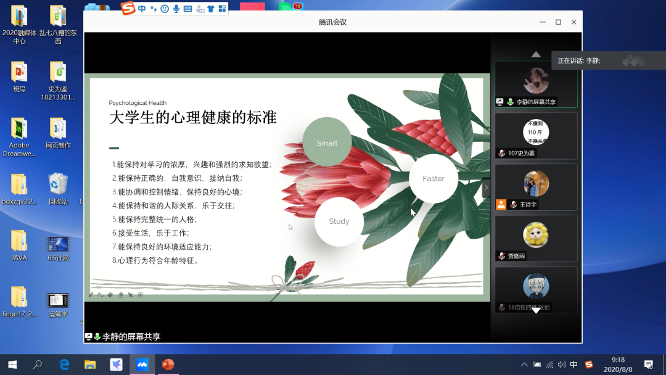This screenshot has width=666, height=375.
Task: Click the muted mic icon beside 贾晓雨
Action: coord(503,256)
